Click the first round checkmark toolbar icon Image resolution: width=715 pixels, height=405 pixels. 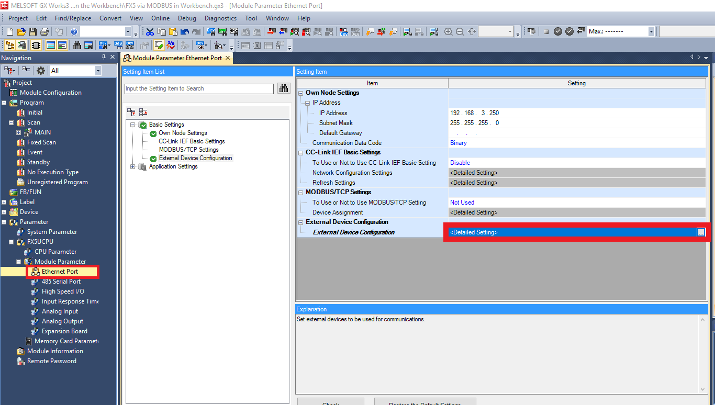(x=557, y=31)
